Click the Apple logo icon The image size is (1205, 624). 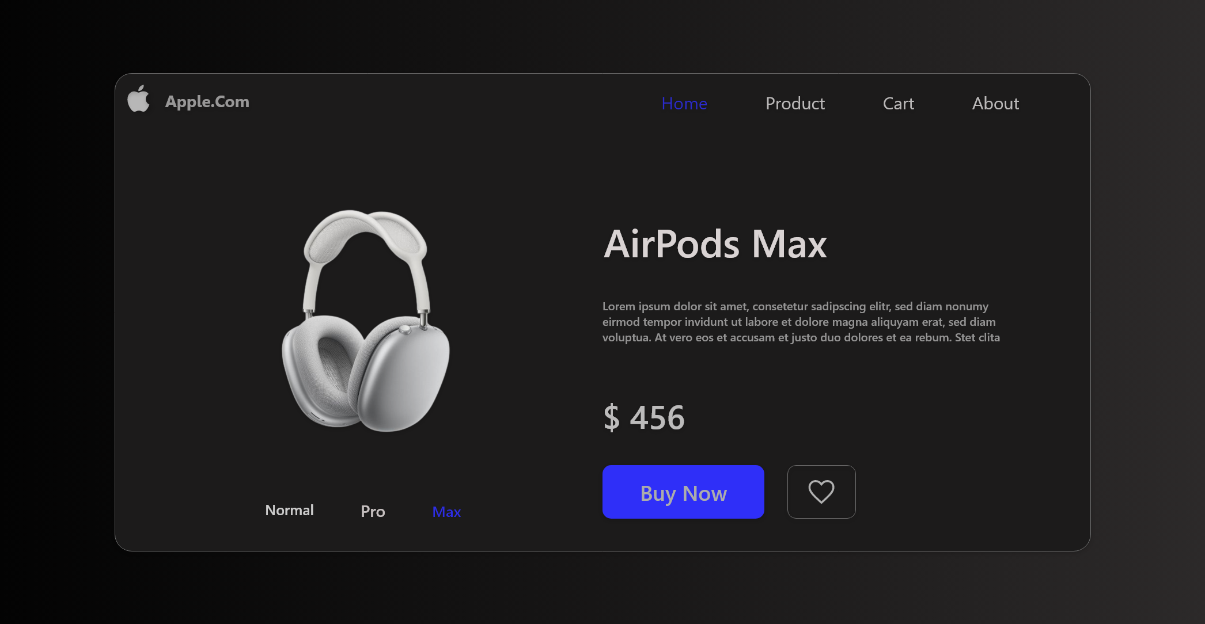pos(138,98)
